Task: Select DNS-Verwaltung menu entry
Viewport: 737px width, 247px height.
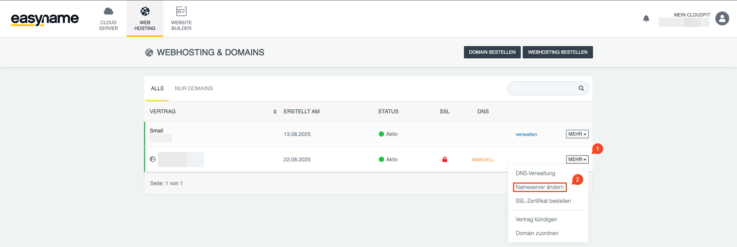Action: (x=535, y=173)
